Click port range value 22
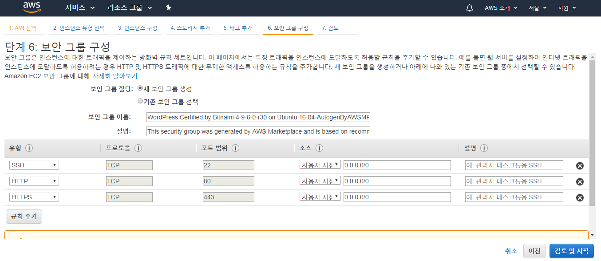Viewport: 601px width, 261px height. (228, 165)
